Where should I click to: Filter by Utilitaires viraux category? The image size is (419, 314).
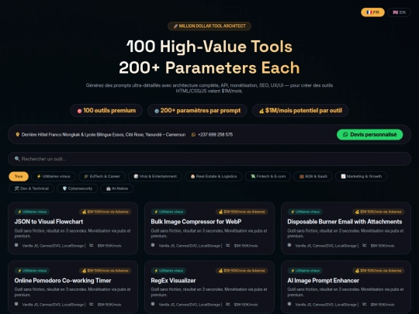tap(54, 176)
